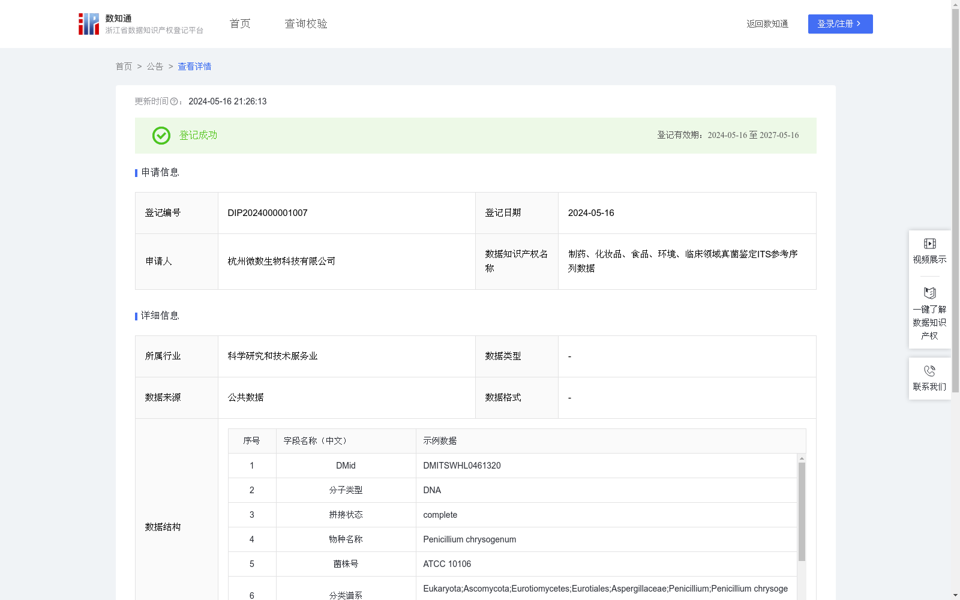Click the 返回数知通 link
Image resolution: width=960 pixels, height=600 pixels.
point(767,24)
